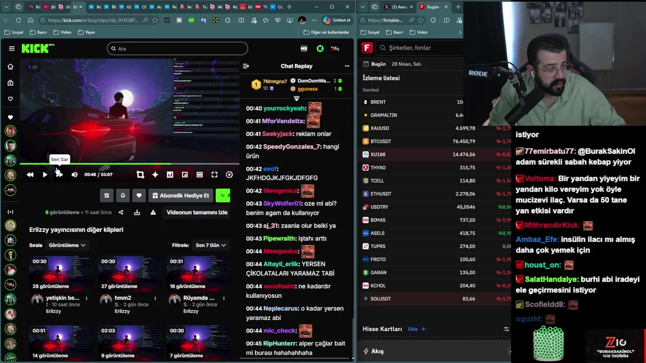This screenshot has width=646, height=363.
Task: Click the news/card button beside bell
Action: click(106, 196)
